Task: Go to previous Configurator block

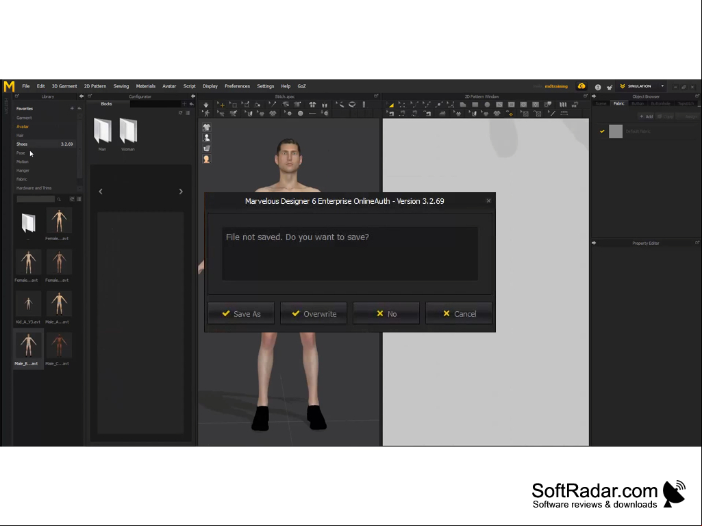Action: click(101, 192)
